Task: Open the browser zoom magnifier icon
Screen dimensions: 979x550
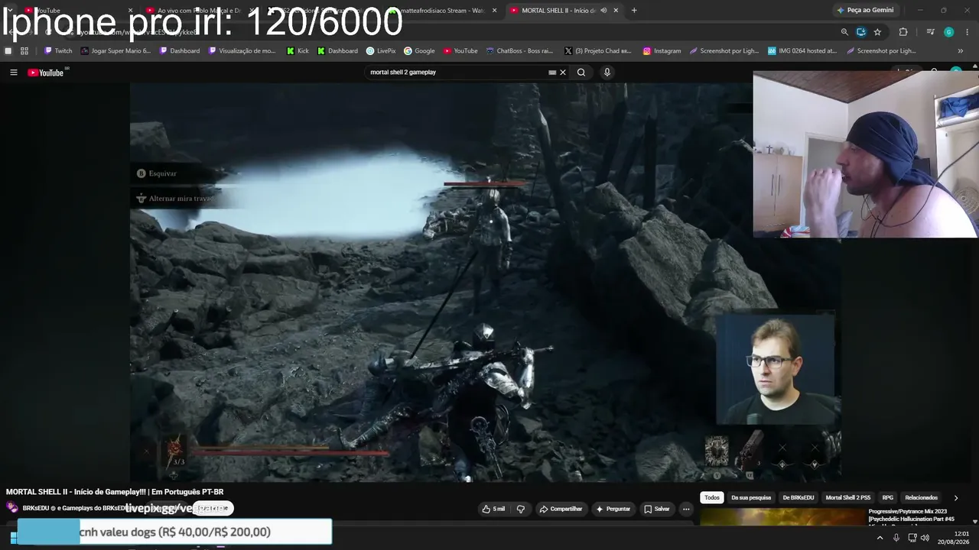Action: click(844, 32)
